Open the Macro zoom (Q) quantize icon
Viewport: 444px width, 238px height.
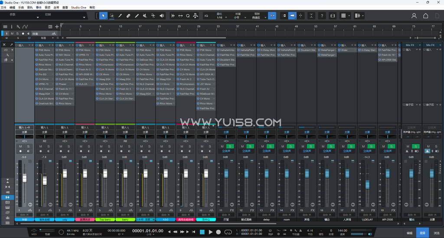click(x=188, y=16)
